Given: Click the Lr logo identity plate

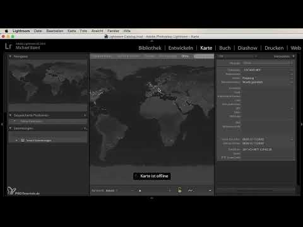Looking at the screenshot, I should pos(8,46).
